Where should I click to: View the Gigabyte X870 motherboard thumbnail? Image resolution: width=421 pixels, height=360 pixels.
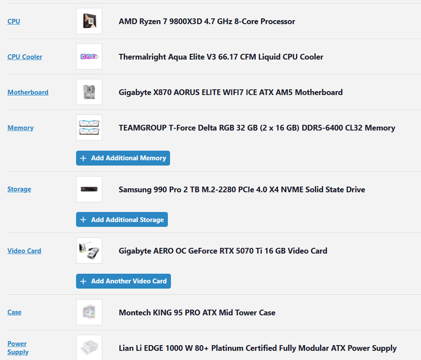(x=89, y=92)
